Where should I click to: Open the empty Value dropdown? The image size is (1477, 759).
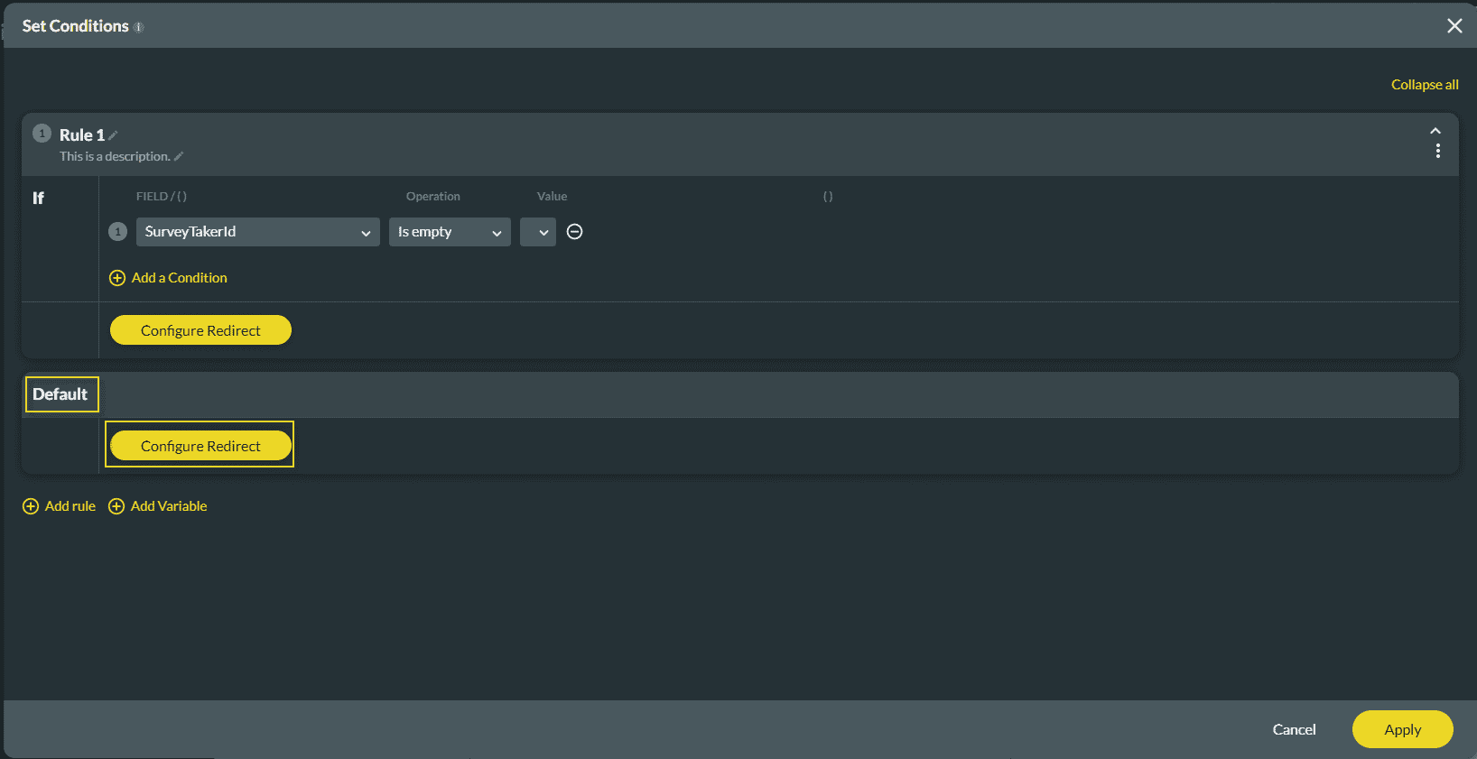(x=538, y=232)
